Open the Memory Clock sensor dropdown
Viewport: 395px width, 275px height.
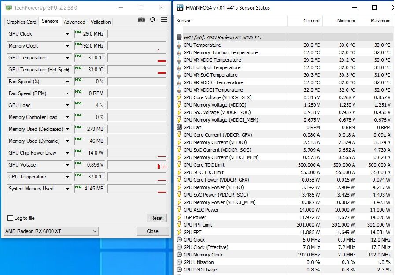click(x=67, y=46)
